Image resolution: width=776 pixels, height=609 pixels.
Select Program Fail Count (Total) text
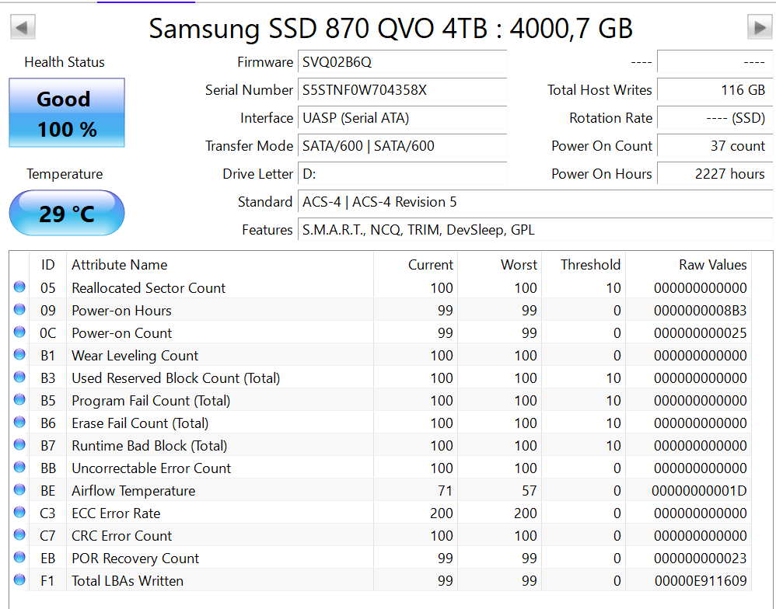151,401
